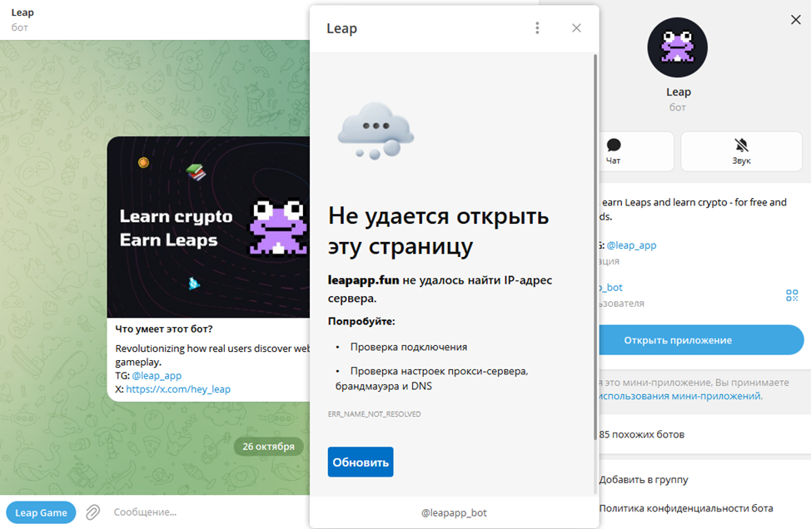
Task: Click the Что умеет этот бот? heading
Action: (x=164, y=329)
